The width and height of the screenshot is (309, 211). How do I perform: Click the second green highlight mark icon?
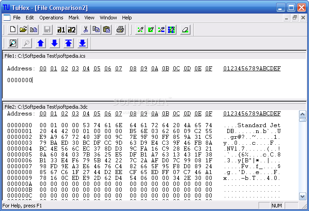click(x=151, y=30)
